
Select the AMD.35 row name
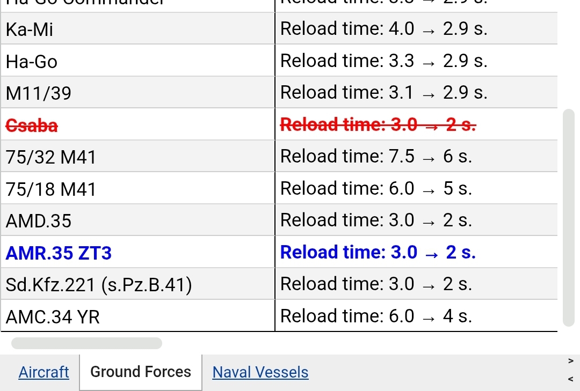pos(39,220)
